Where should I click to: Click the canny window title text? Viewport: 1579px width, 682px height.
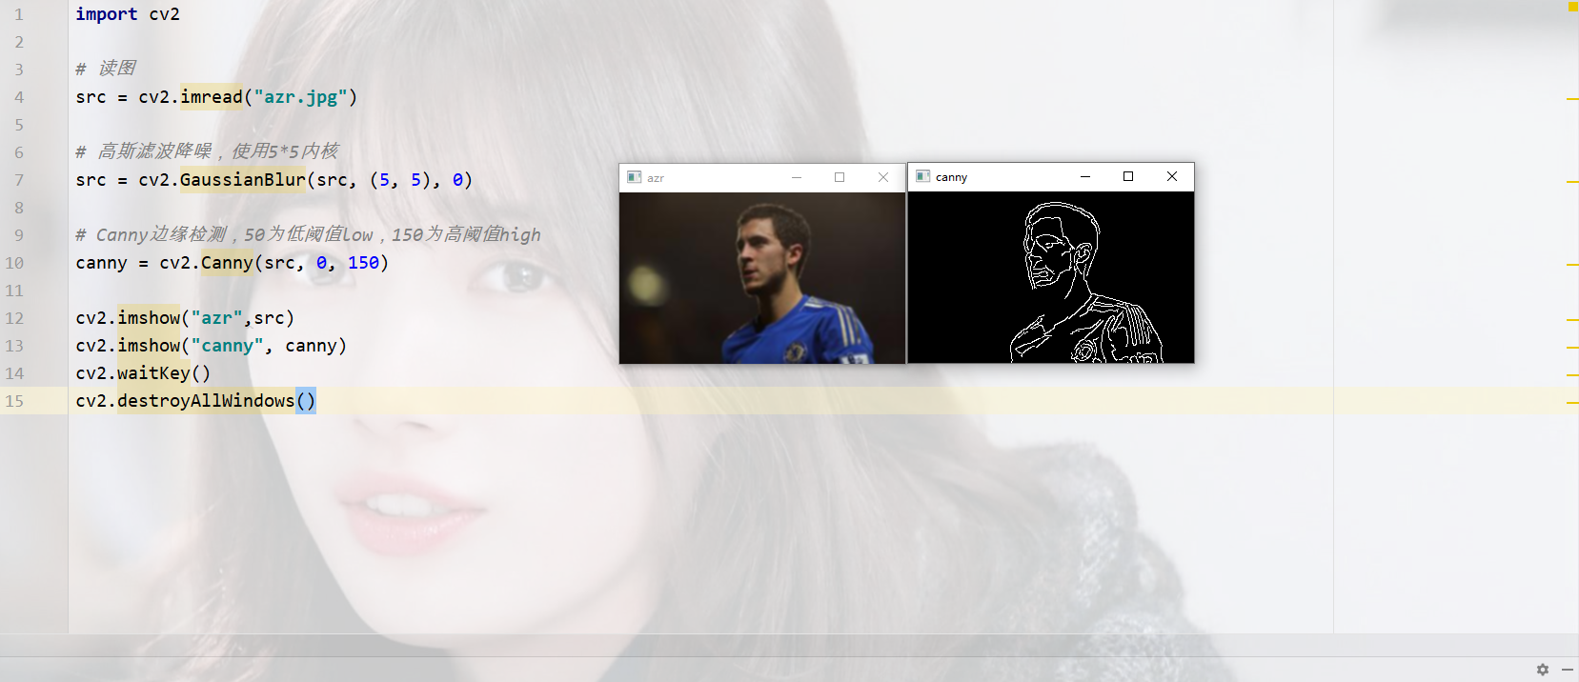click(951, 177)
